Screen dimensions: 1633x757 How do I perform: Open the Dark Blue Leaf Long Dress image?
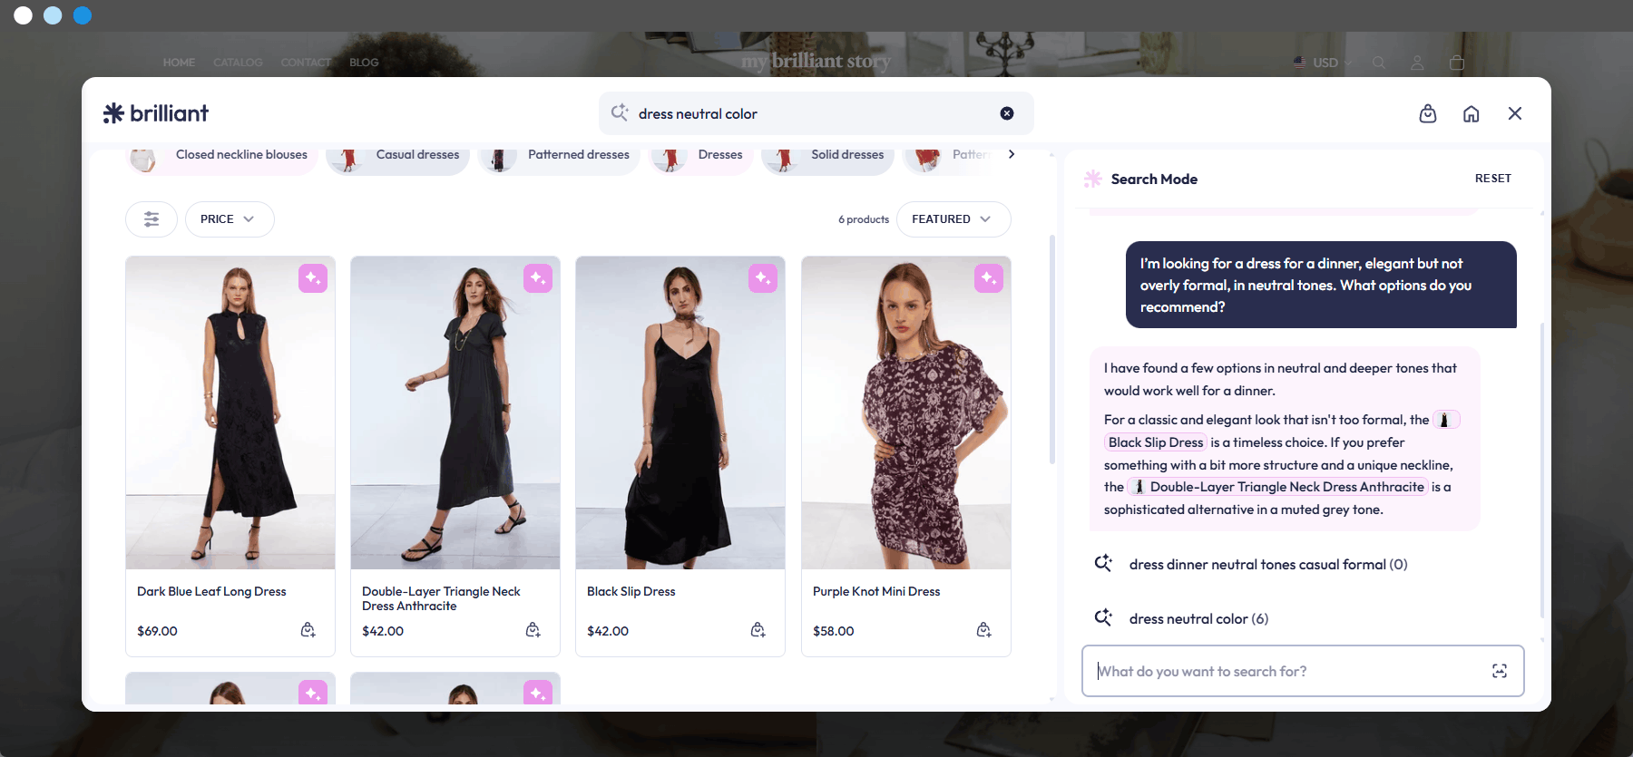pos(230,412)
